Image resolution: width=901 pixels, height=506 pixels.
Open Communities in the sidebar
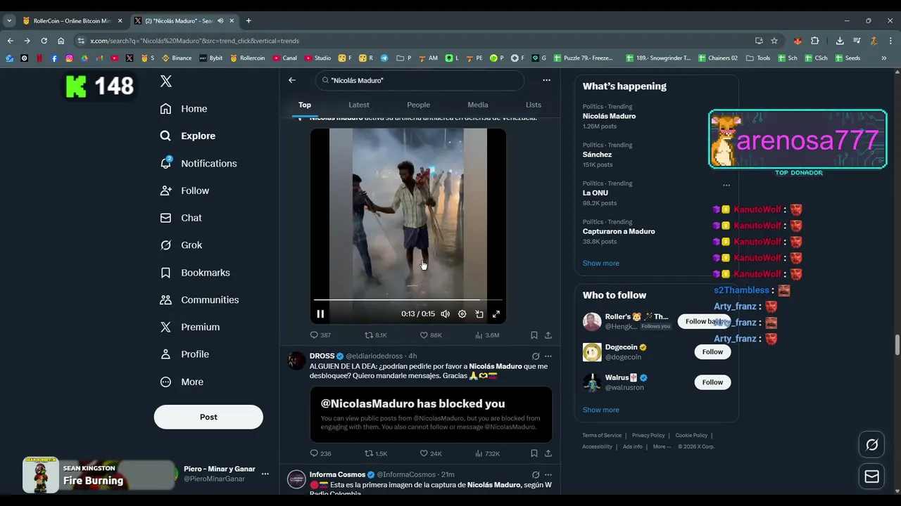pyautogui.click(x=199, y=299)
